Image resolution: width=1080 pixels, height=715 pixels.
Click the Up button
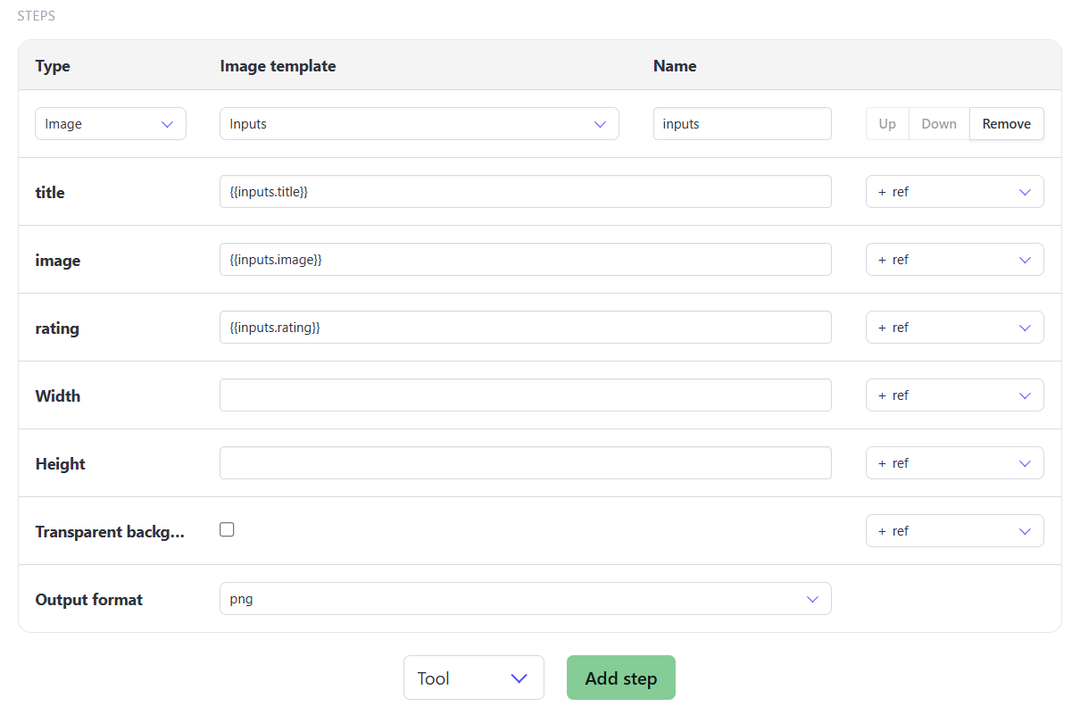click(887, 124)
